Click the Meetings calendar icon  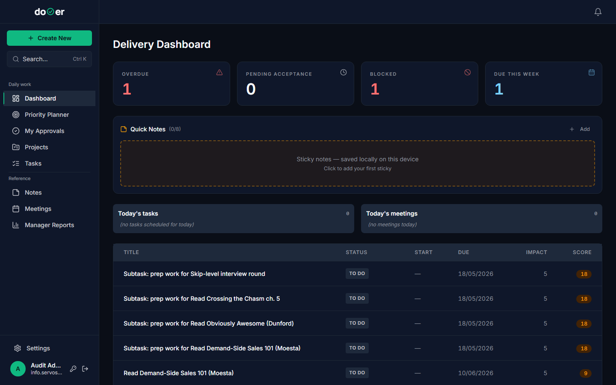(16, 209)
